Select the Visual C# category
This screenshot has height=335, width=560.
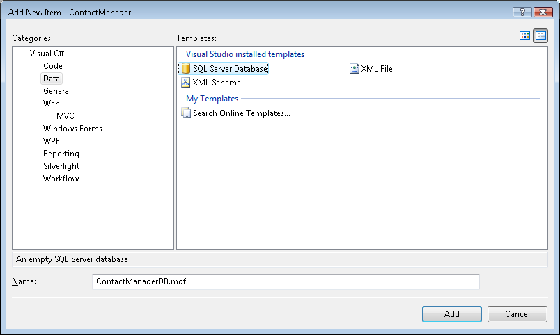coord(47,54)
